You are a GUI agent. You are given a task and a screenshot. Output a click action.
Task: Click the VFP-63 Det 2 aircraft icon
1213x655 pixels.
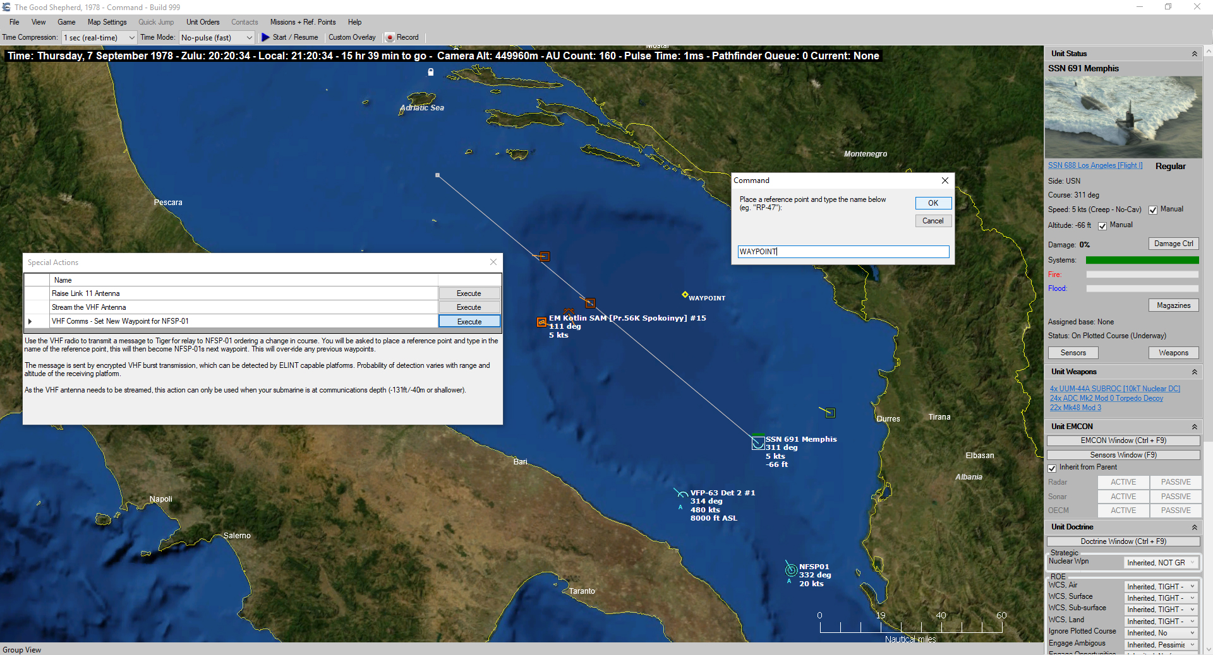click(682, 495)
